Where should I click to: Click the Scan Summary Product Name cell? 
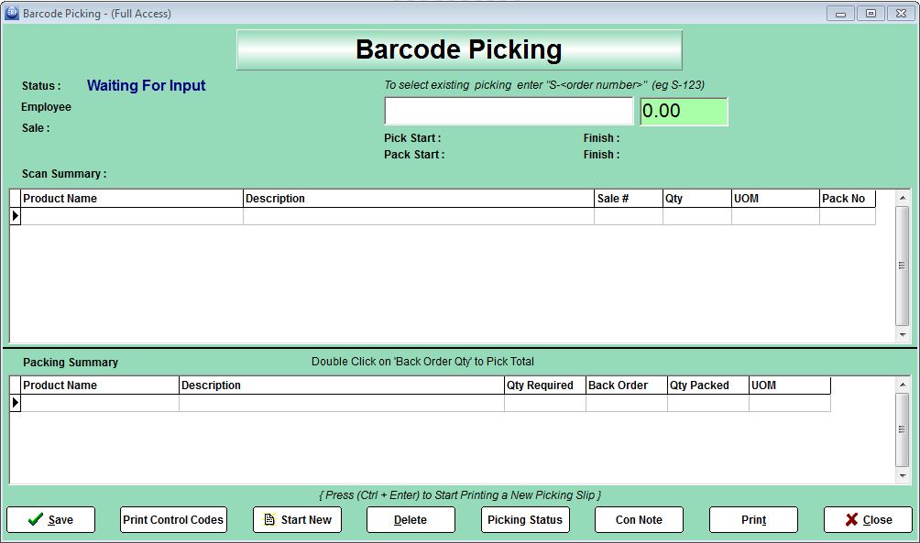click(x=132, y=216)
